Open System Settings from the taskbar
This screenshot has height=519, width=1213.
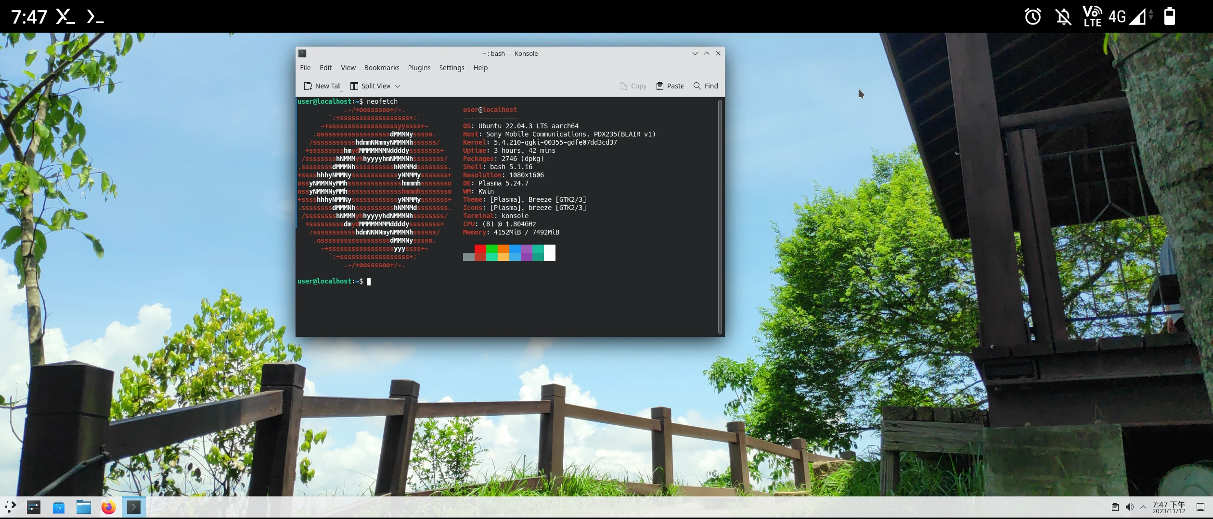click(x=34, y=507)
